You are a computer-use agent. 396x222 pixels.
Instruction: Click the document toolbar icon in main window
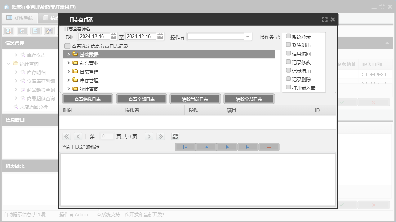[x=36, y=31]
